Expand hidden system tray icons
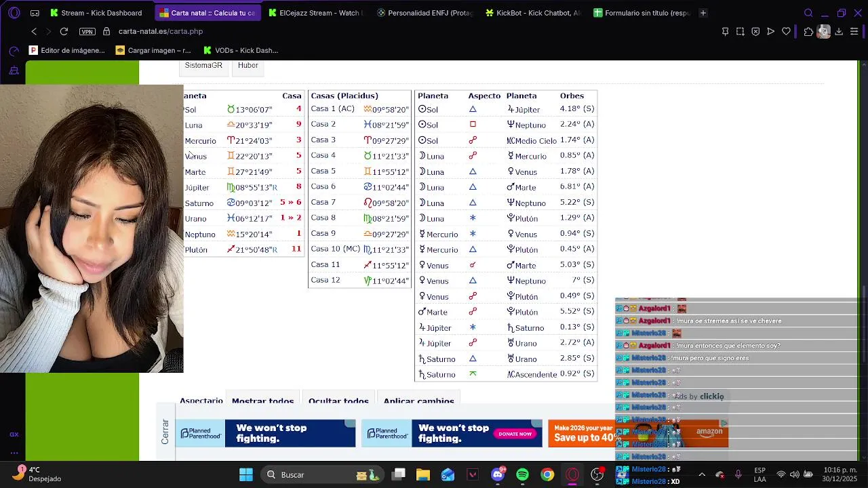Image resolution: width=868 pixels, height=488 pixels. pyautogui.click(x=702, y=474)
